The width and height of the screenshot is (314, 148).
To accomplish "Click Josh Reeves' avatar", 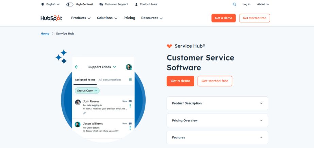I will (78, 102).
